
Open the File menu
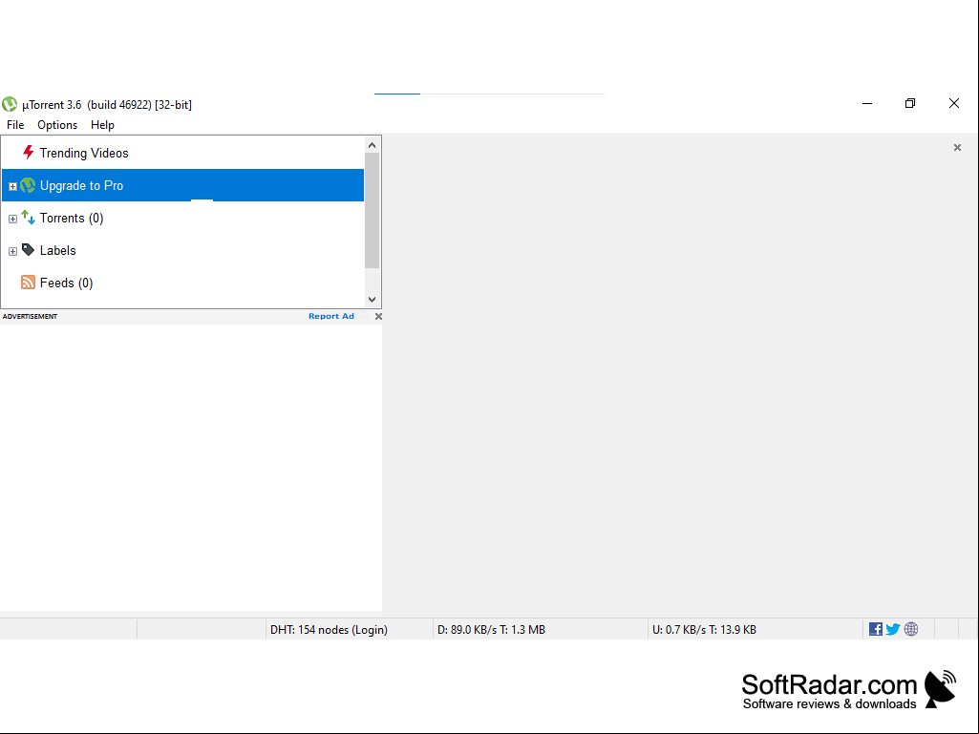coord(15,125)
